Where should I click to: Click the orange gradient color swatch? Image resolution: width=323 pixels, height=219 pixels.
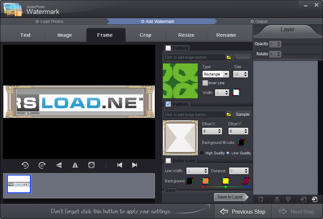(205, 181)
